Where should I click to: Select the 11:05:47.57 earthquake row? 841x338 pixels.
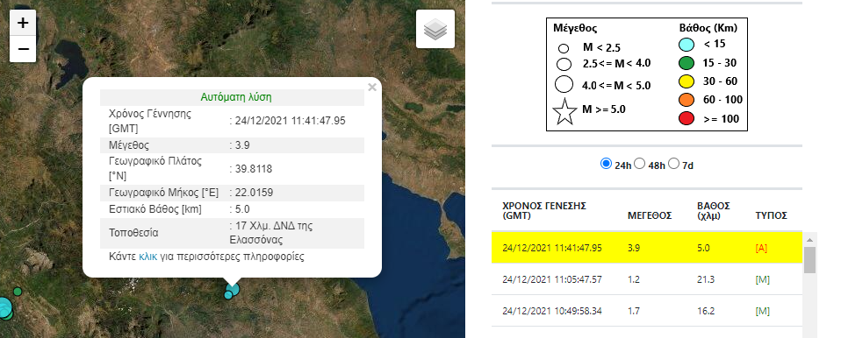click(647, 279)
